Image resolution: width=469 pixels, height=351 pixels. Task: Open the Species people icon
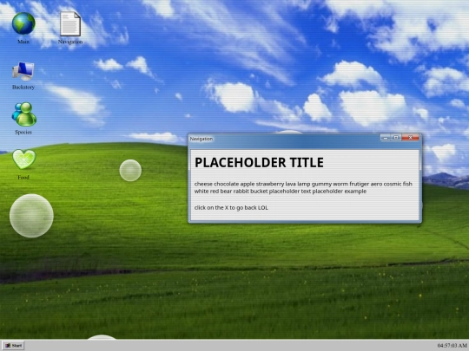pos(24,114)
